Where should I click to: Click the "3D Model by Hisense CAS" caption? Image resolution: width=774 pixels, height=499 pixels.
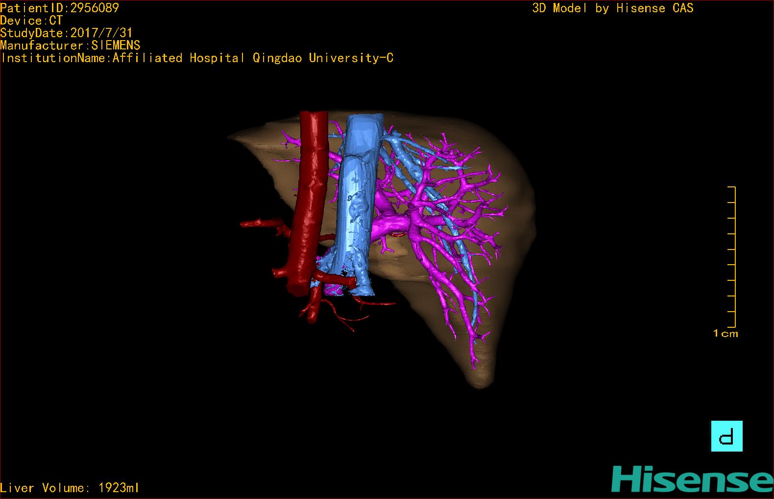(x=613, y=8)
